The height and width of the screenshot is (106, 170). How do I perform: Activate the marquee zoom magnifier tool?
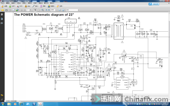pos(42,10)
